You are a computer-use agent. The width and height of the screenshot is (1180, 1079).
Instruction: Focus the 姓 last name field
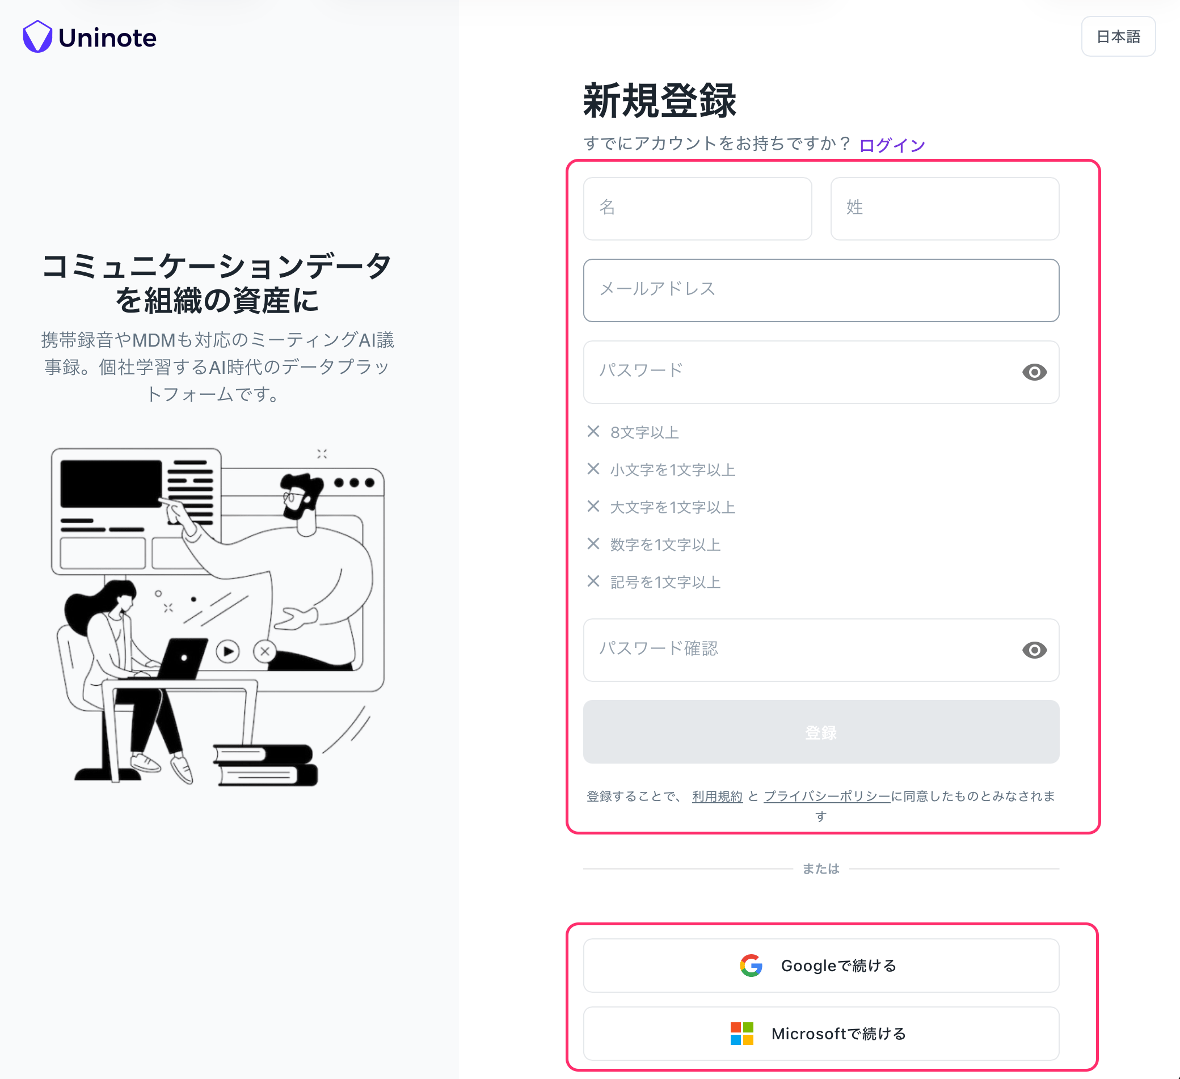945,208
